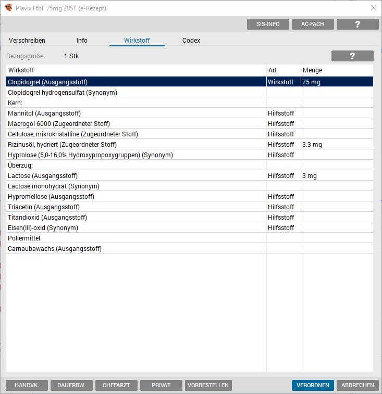This screenshot has width=382, height=394.
Task: Click the 75 mg Menge cell
Action: point(337,82)
